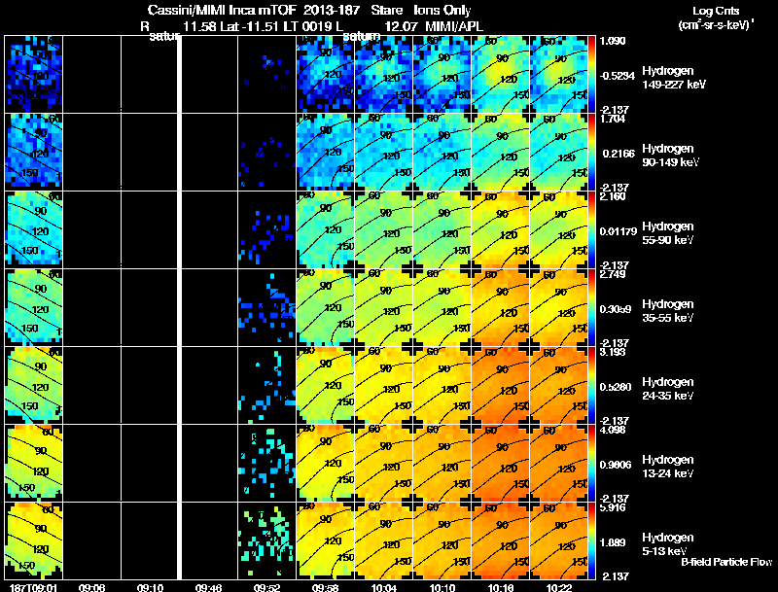Click the 10:22 time label

click(558, 587)
